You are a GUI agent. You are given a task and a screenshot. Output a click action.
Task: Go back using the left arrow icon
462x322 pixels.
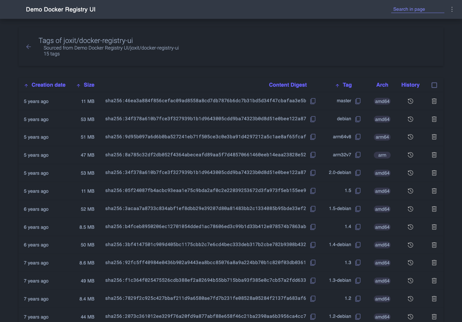pos(29,47)
